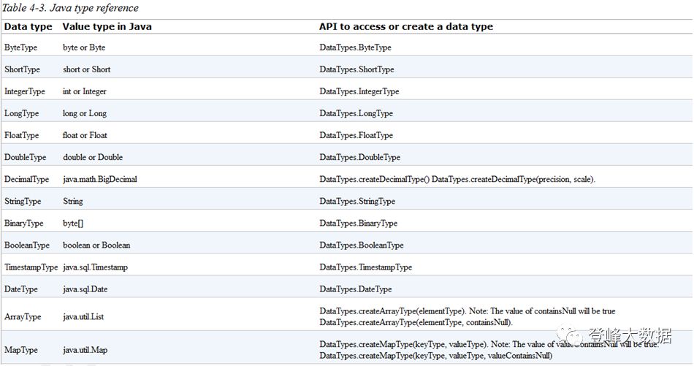The image size is (694, 366).
Task: Click the DataTypes.createArrayType API cell
Action: 468,317
